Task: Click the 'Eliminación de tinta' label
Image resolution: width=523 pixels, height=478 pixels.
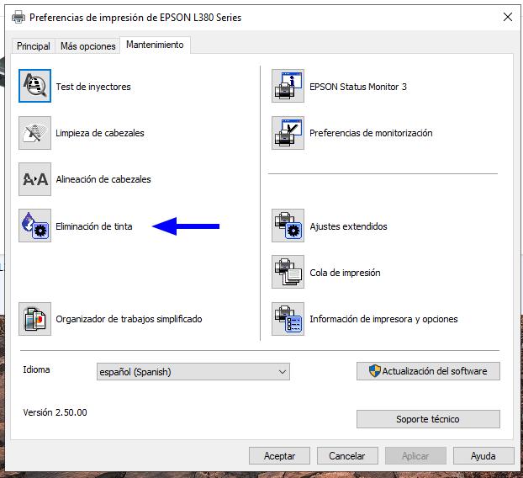Action: pos(94,226)
